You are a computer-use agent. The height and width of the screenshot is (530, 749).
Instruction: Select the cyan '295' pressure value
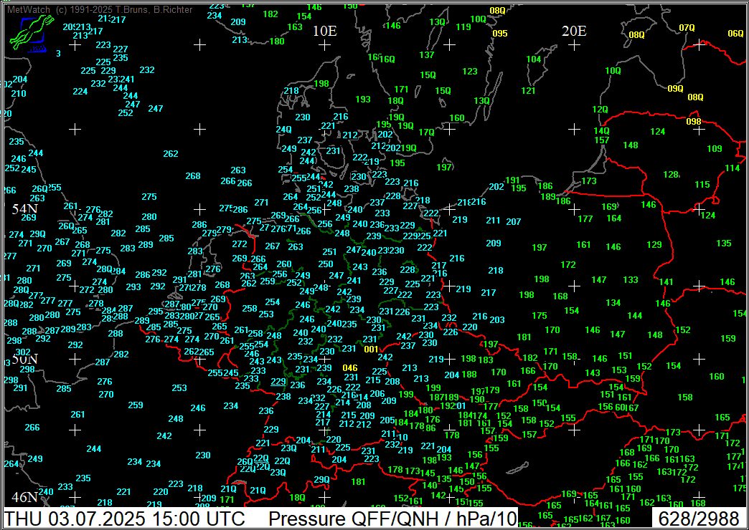(x=156, y=311)
